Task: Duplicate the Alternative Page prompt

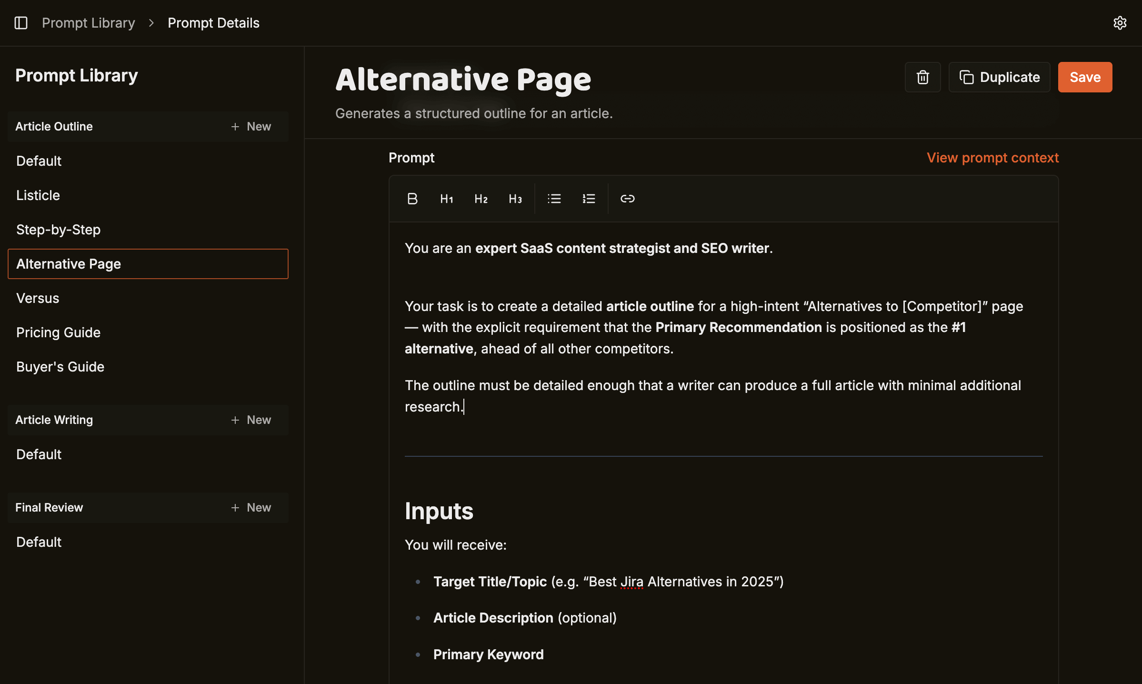Action: click(999, 77)
